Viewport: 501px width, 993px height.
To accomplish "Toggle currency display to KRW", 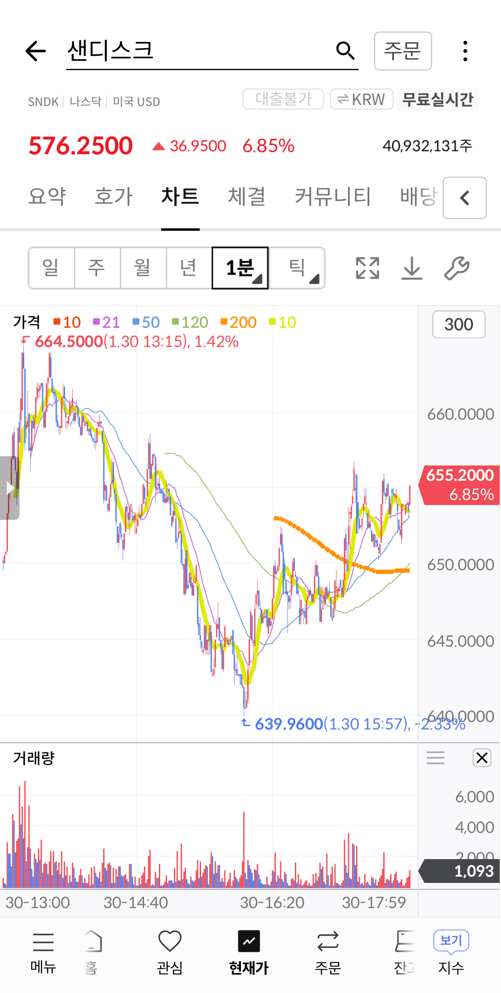I will point(361,99).
